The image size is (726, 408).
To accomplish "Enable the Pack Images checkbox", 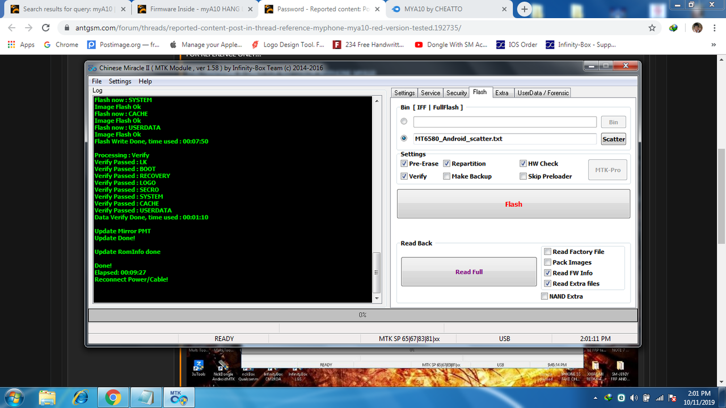I will pyautogui.click(x=548, y=262).
